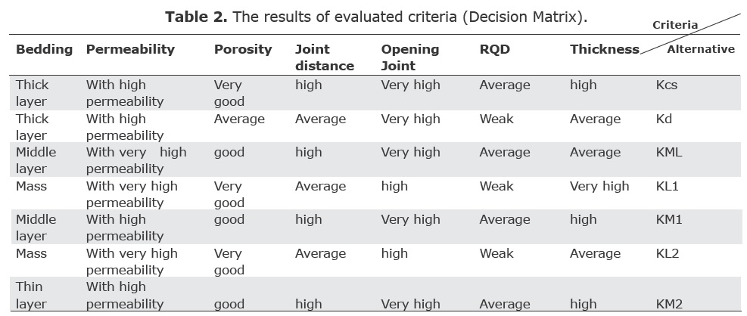Click the Kd alternative cell
This screenshot has height=316, width=747.
tap(664, 119)
